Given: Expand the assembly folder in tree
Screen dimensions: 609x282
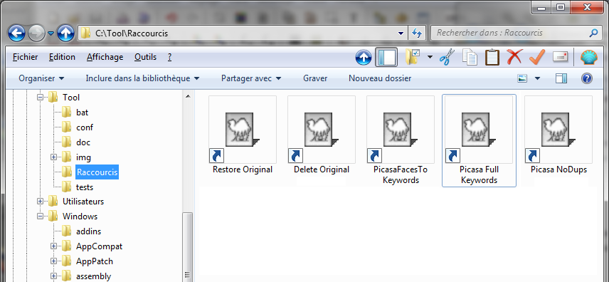Looking at the screenshot, I should click(53, 276).
